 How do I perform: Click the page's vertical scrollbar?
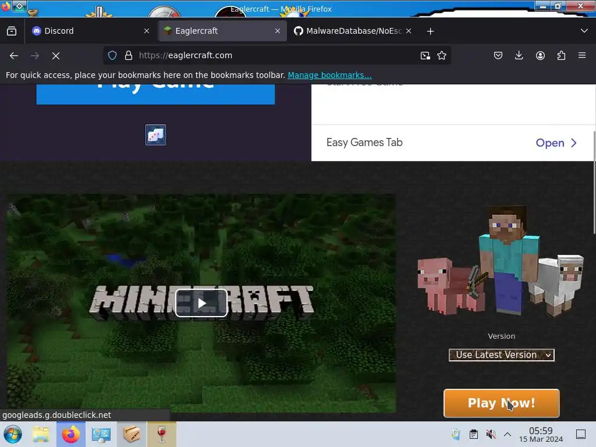pos(594,182)
